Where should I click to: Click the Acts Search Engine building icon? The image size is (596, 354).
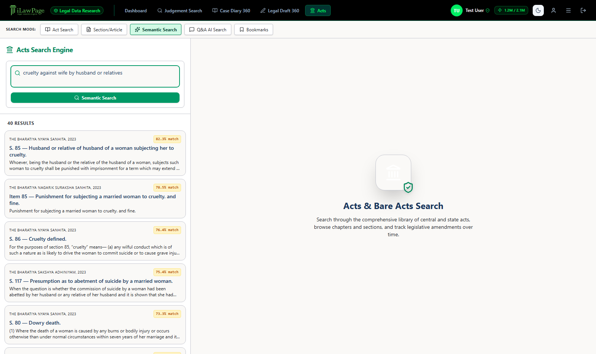tap(10, 50)
